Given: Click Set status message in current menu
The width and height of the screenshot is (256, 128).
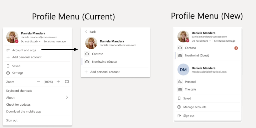Looking at the screenshot, I should [x=55, y=41].
